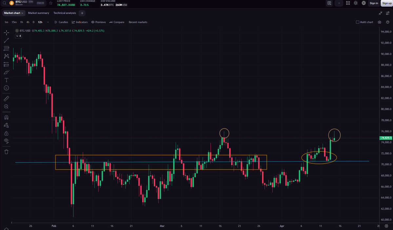Viewport: 393px width, 230px height.
Task: Click the trash icon to remove drawings
Action: [x=6, y=152]
